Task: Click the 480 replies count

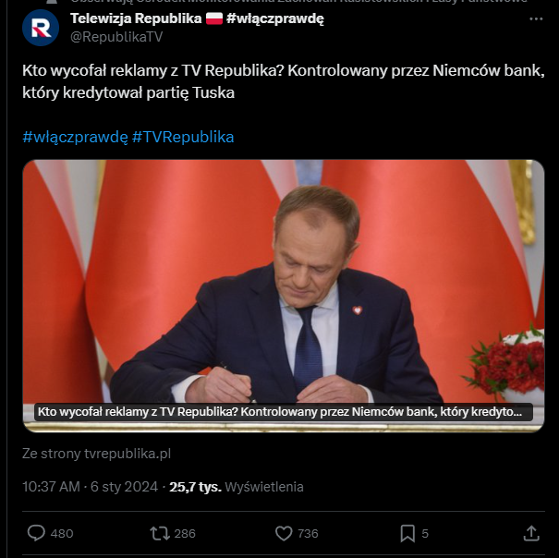Action: tap(62, 533)
